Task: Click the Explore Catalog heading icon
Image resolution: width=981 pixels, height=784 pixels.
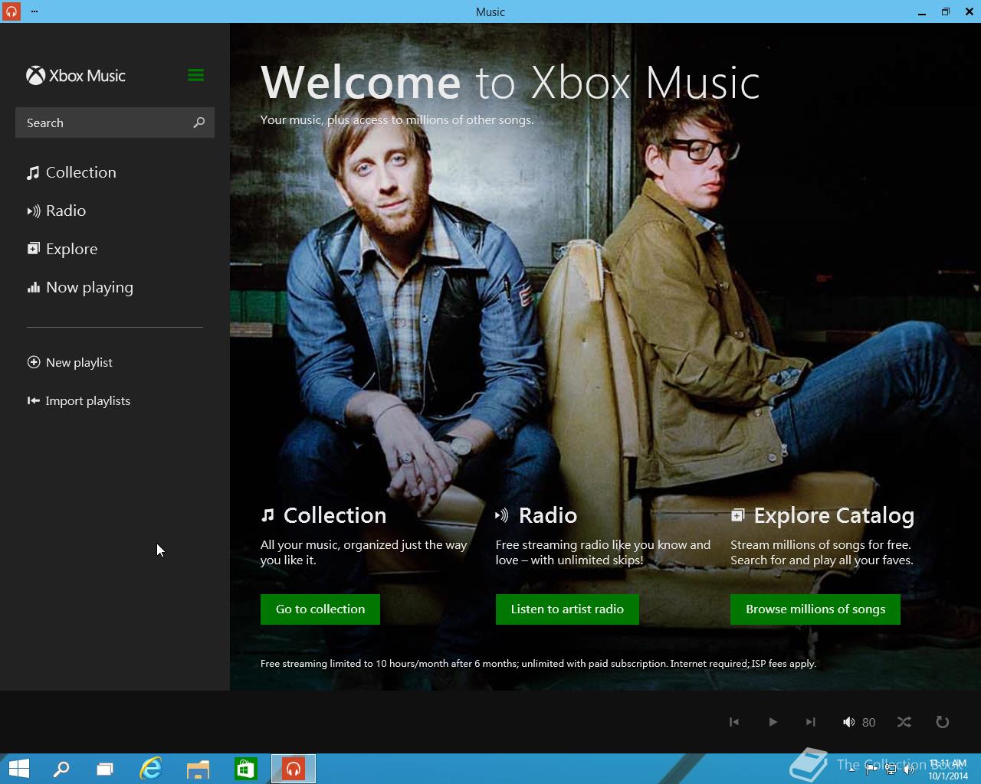Action: click(737, 515)
